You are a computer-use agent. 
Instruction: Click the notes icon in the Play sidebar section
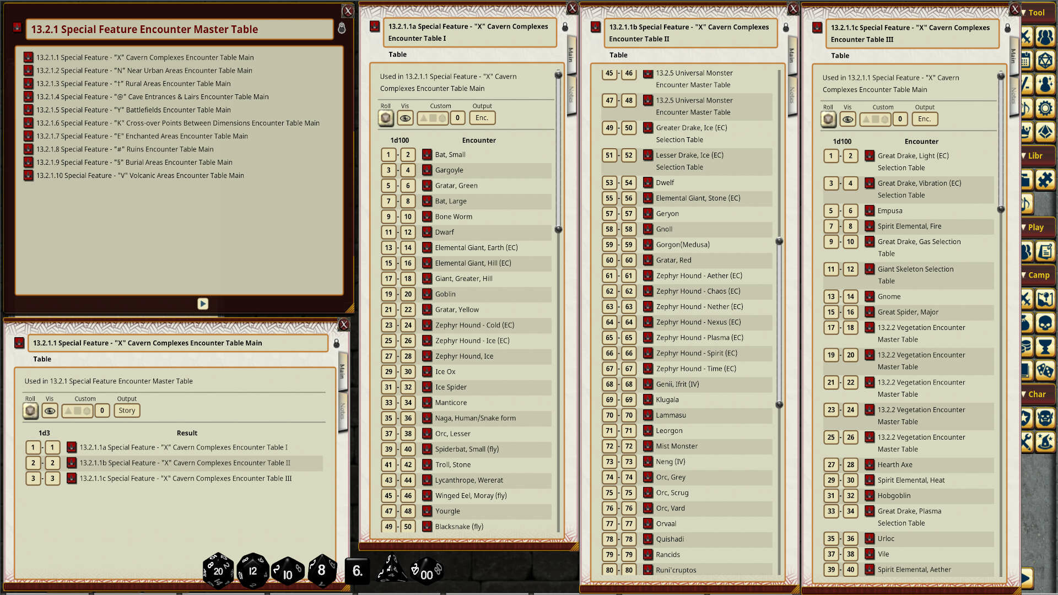pos(1046,251)
